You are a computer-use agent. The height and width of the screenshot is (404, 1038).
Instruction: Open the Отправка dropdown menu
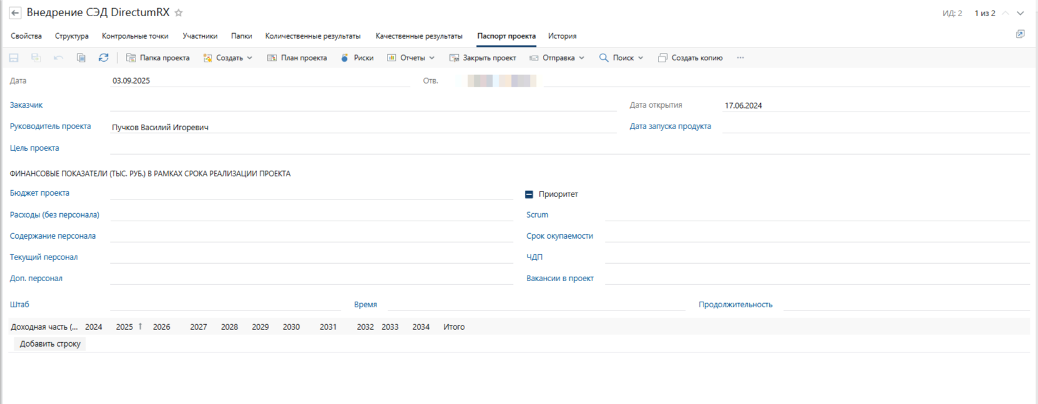[x=557, y=58]
